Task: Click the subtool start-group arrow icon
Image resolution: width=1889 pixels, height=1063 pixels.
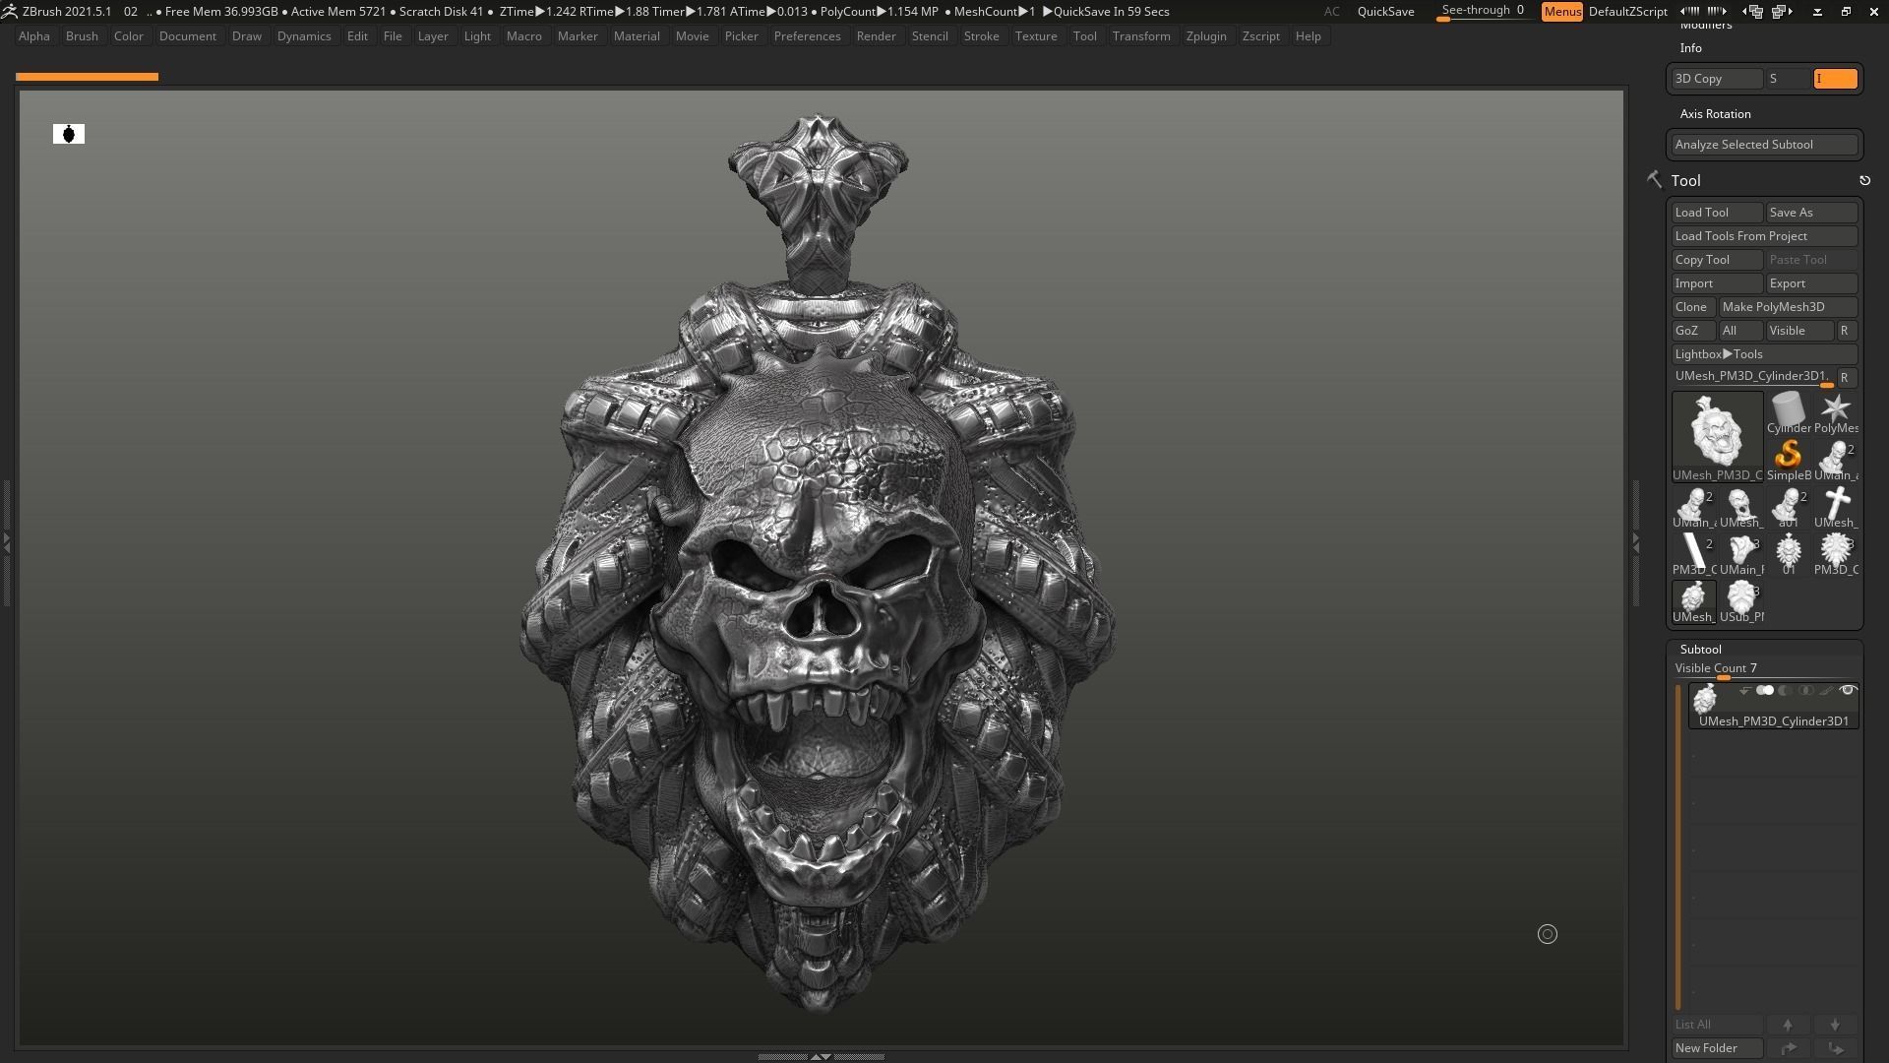Action: click(1744, 691)
